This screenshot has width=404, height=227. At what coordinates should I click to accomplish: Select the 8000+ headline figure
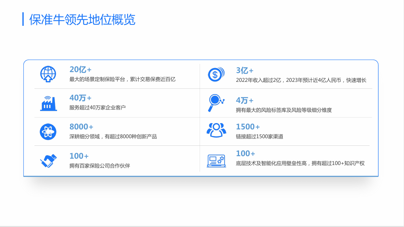(x=81, y=127)
